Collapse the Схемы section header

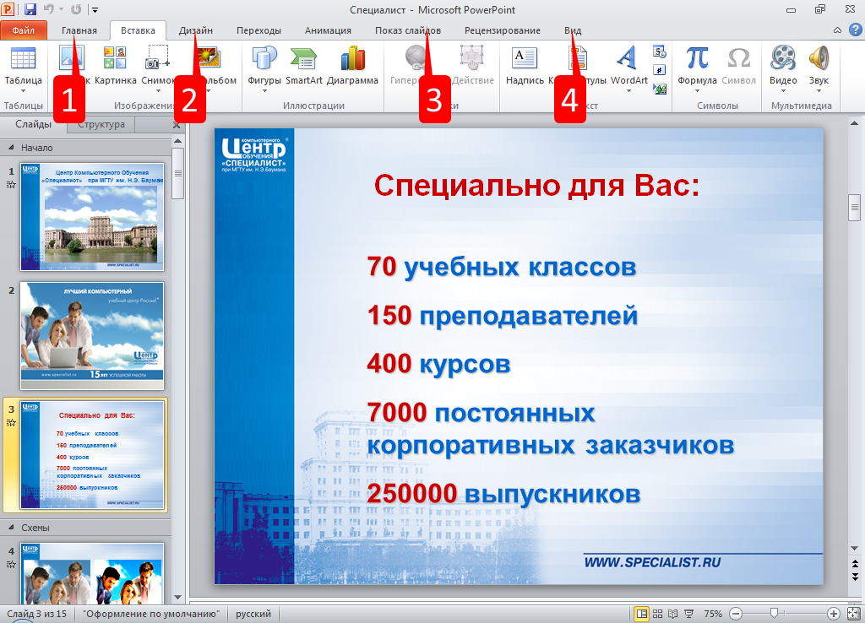(x=12, y=528)
